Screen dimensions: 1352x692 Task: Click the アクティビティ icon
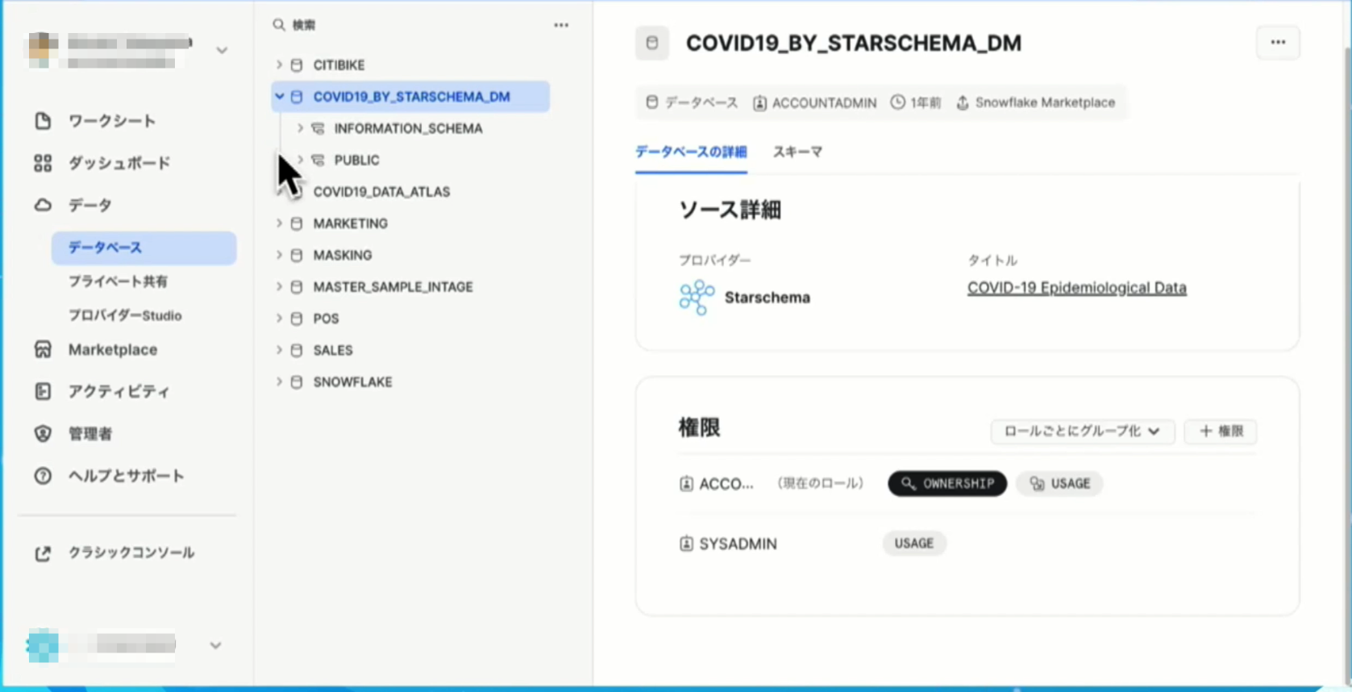click(43, 391)
